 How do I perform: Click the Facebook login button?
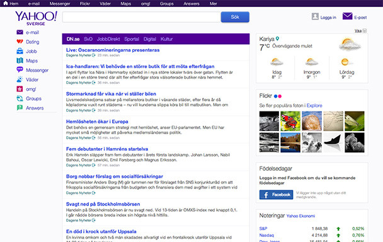(x=276, y=195)
